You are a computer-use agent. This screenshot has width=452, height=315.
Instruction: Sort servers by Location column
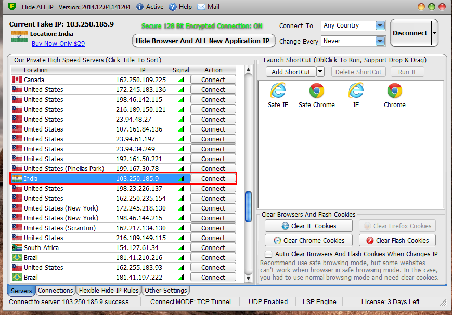[x=36, y=70]
